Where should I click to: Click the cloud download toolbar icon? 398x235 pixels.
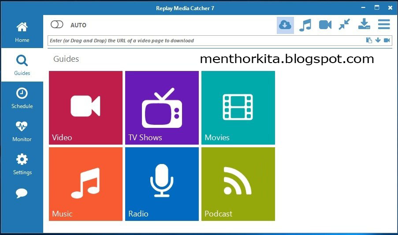pos(285,25)
